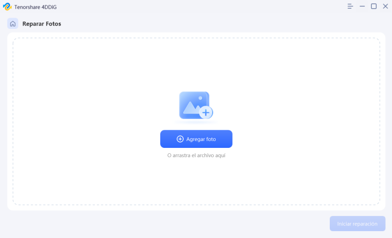Viewport: 392px width, 238px height.
Task: Click the 'O arrastra el archivo aquí' text
Action: pos(196,155)
